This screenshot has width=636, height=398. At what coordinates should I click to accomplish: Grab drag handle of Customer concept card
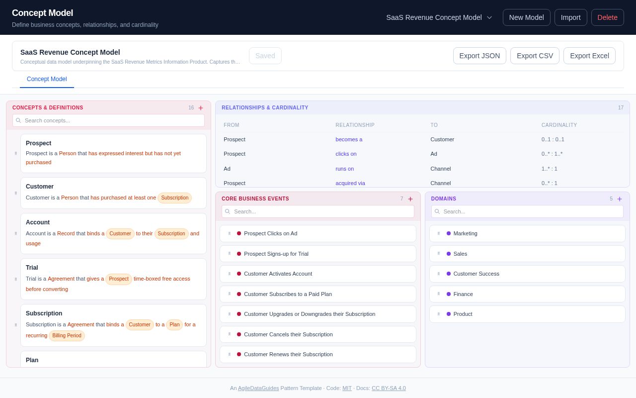pyautogui.click(x=16, y=193)
